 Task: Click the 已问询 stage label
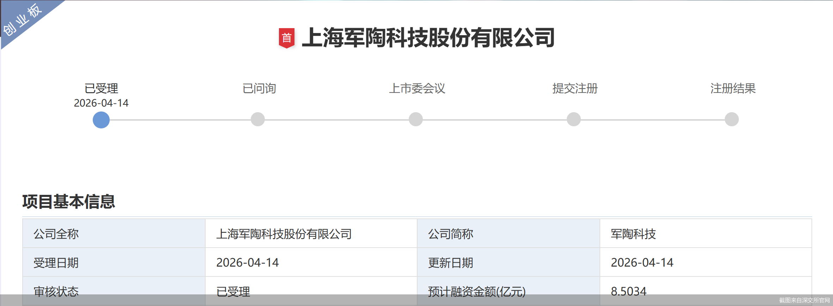pos(259,88)
